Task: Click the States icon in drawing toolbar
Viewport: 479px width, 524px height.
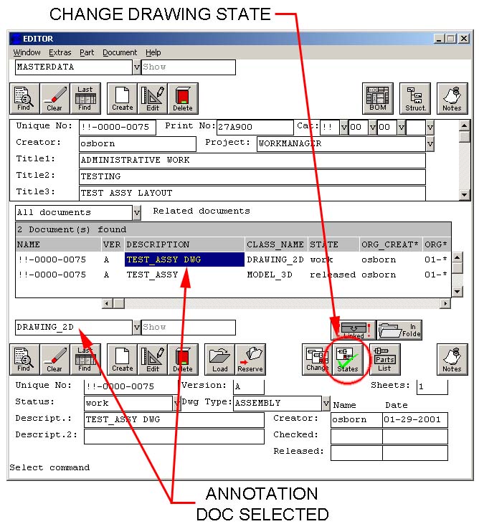Action: coord(348,359)
